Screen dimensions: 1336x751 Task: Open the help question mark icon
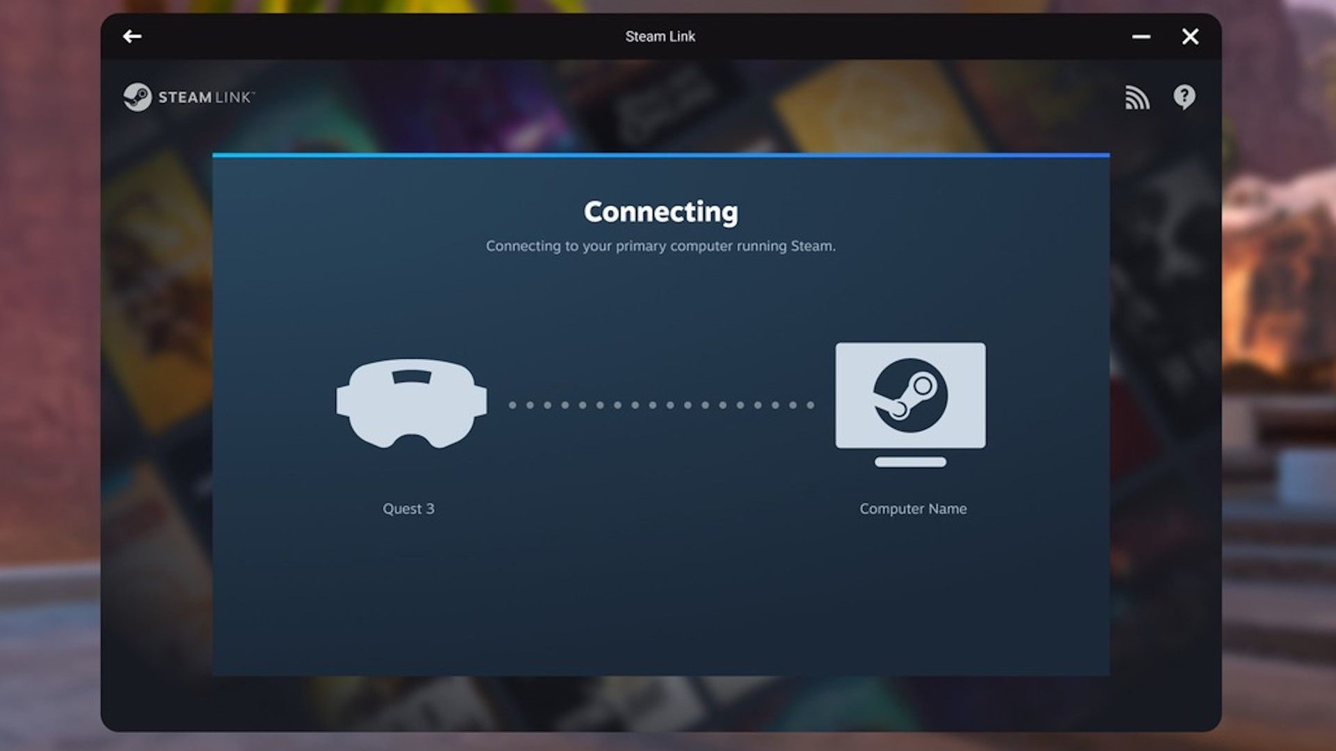coord(1184,97)
